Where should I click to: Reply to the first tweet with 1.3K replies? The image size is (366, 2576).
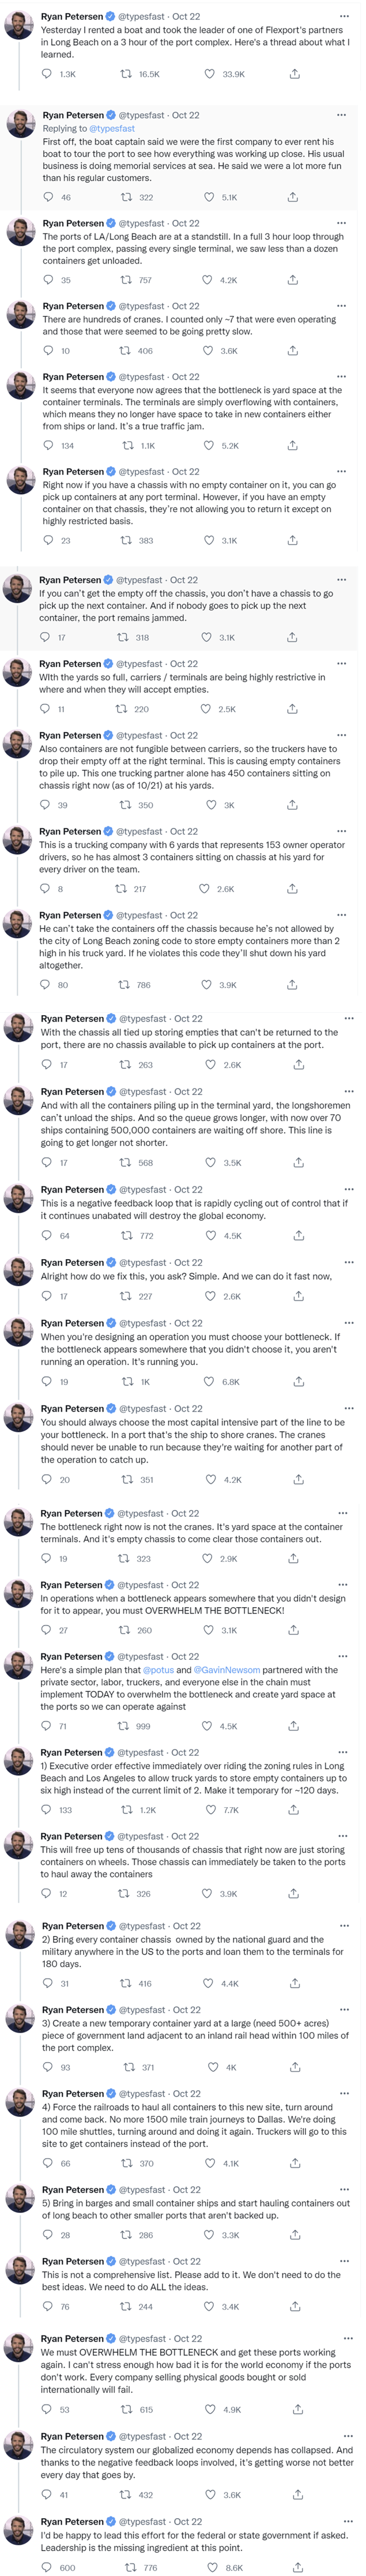[x=48, y=74]
